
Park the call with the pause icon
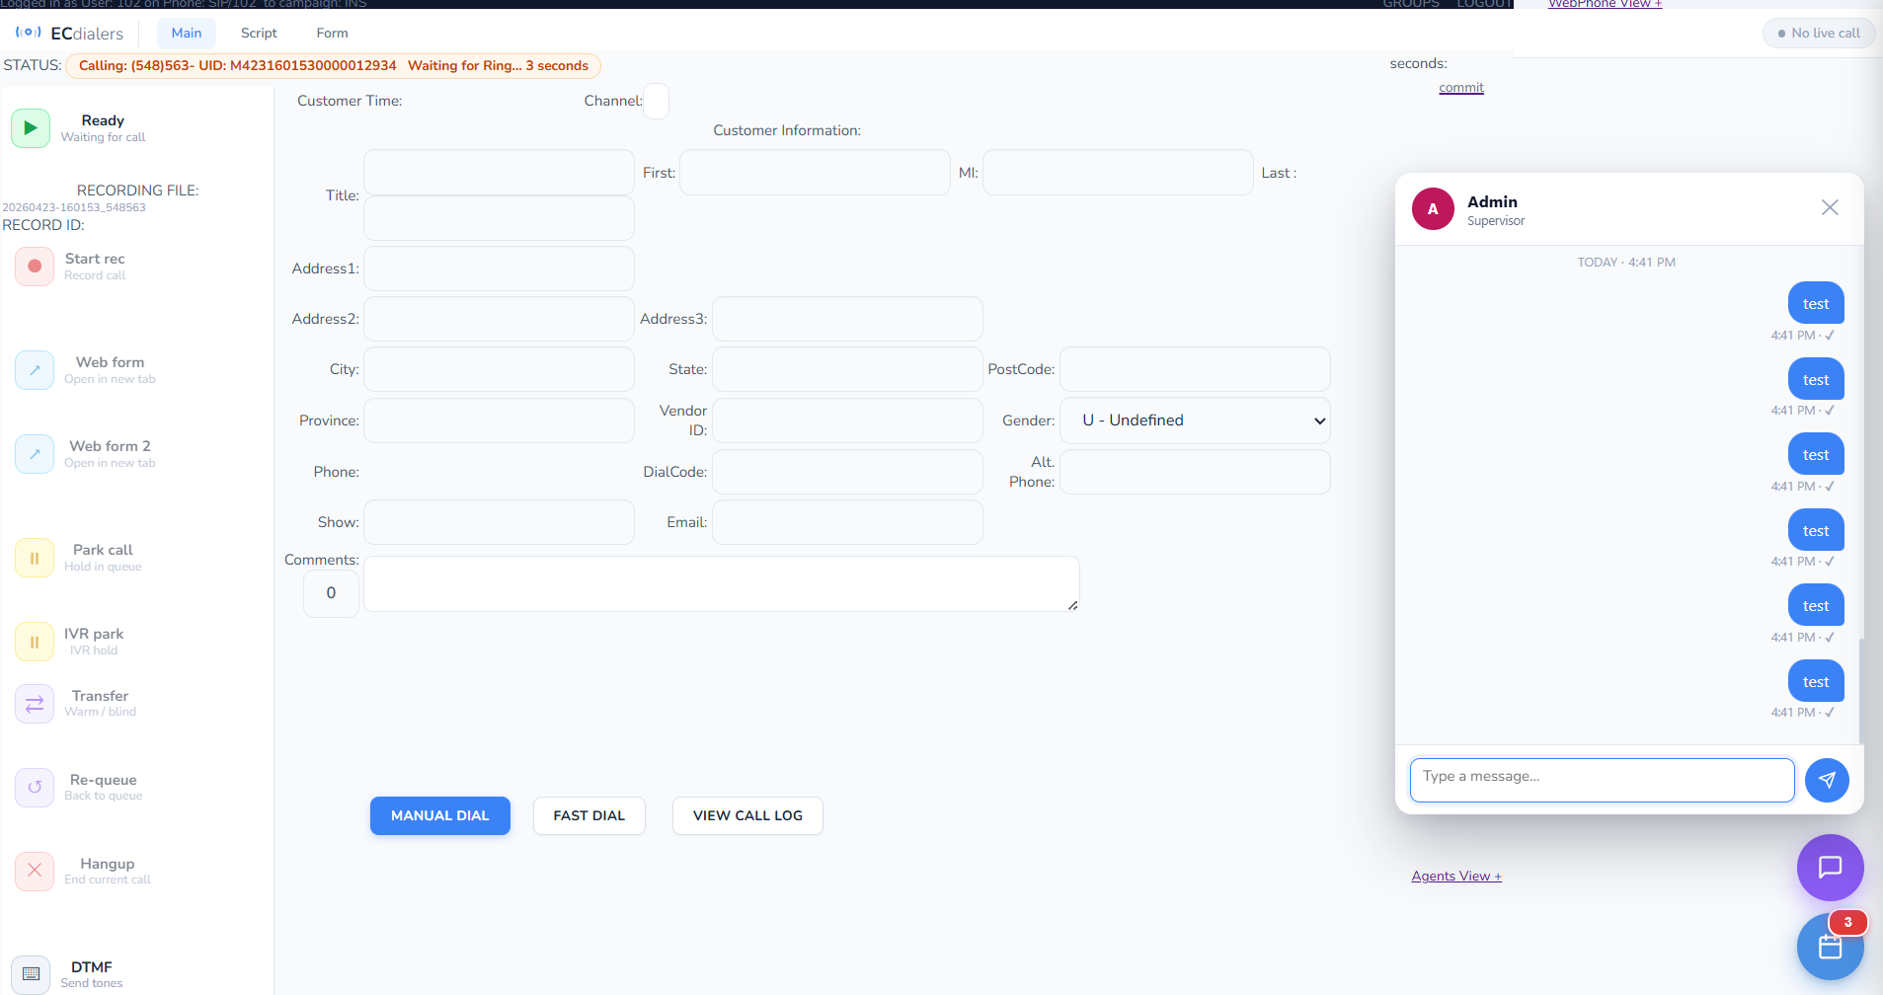pyautogui.click(x=35, y=558)
